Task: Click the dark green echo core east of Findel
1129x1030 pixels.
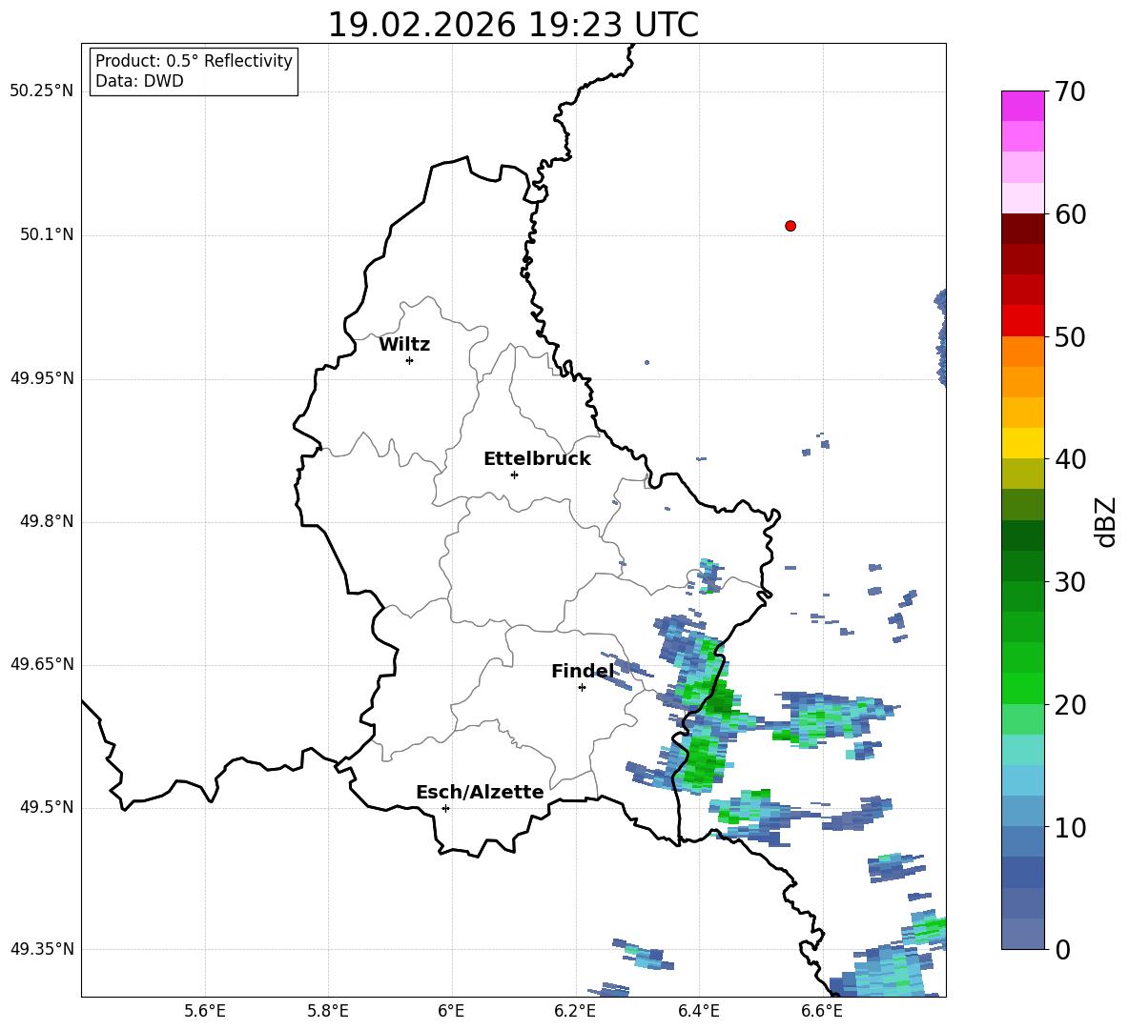Action: pos(720,699)
